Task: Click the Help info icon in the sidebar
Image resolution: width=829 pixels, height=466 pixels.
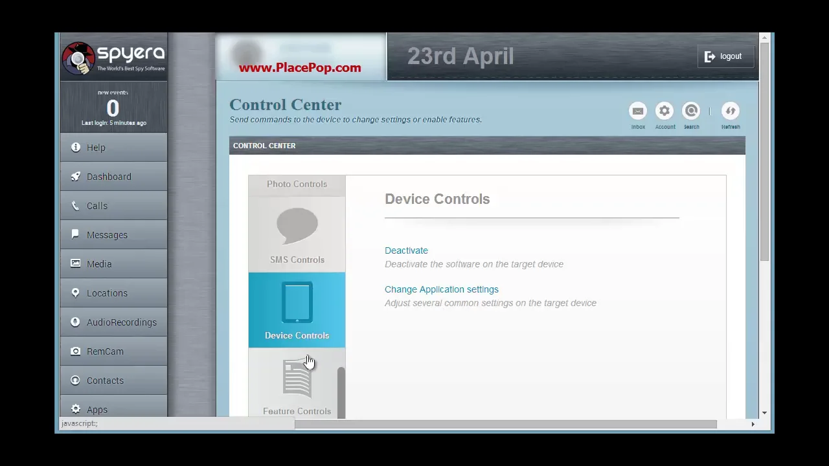Action: point(76,148)
